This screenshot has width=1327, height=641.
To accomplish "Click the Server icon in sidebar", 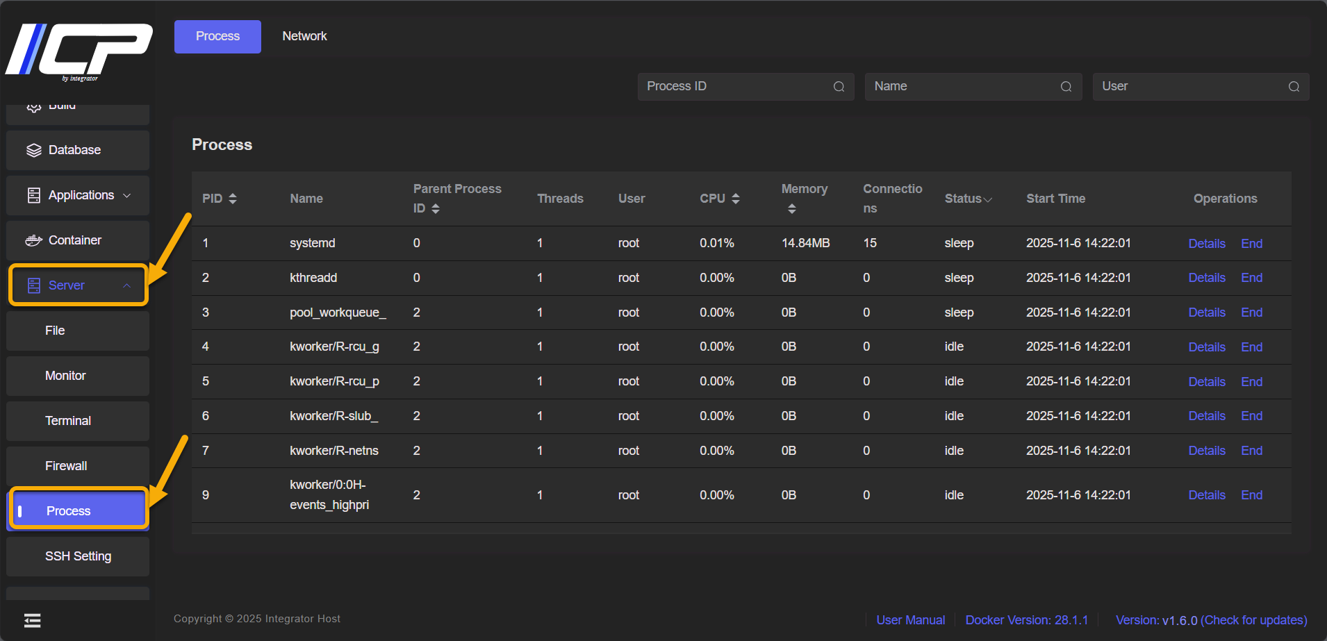I will pos(34,285).
